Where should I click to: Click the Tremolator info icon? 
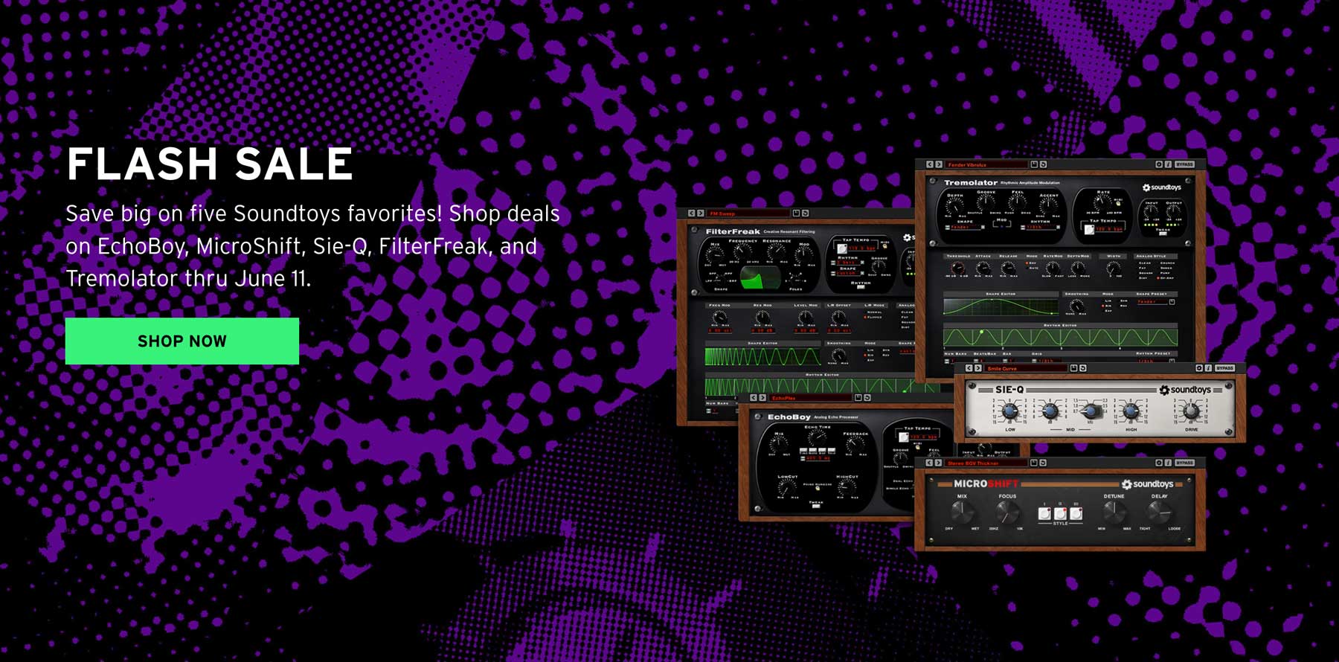click(1168, 164)
